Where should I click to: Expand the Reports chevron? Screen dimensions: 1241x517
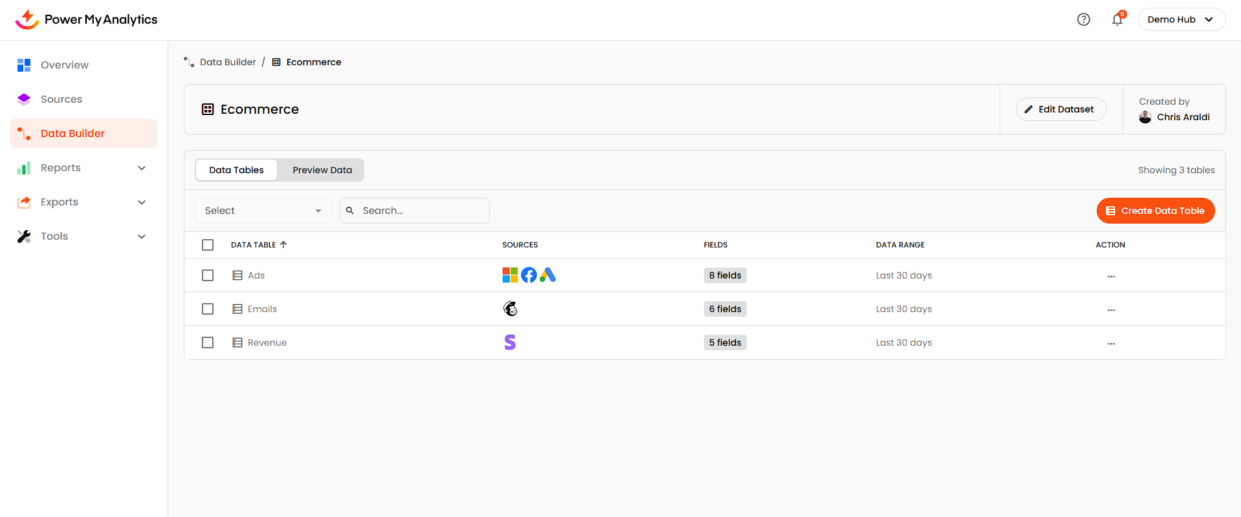coord(142,168)
